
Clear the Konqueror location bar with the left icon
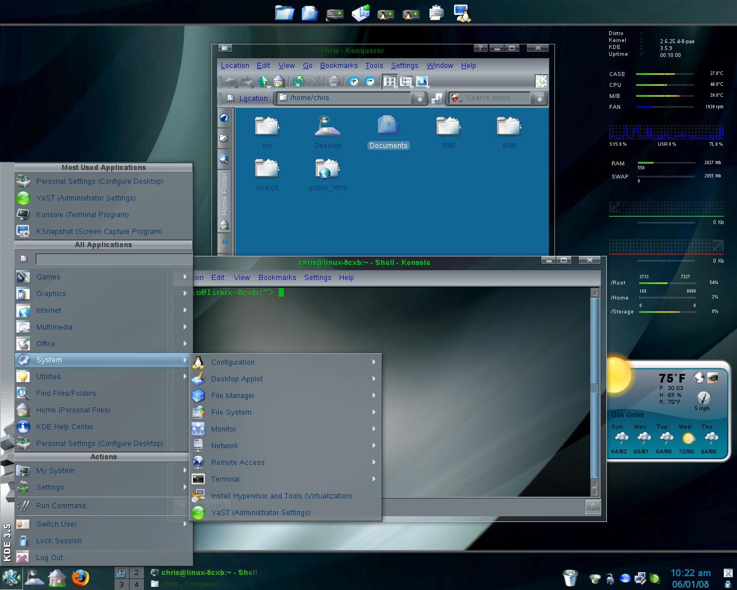coord(230,98)
